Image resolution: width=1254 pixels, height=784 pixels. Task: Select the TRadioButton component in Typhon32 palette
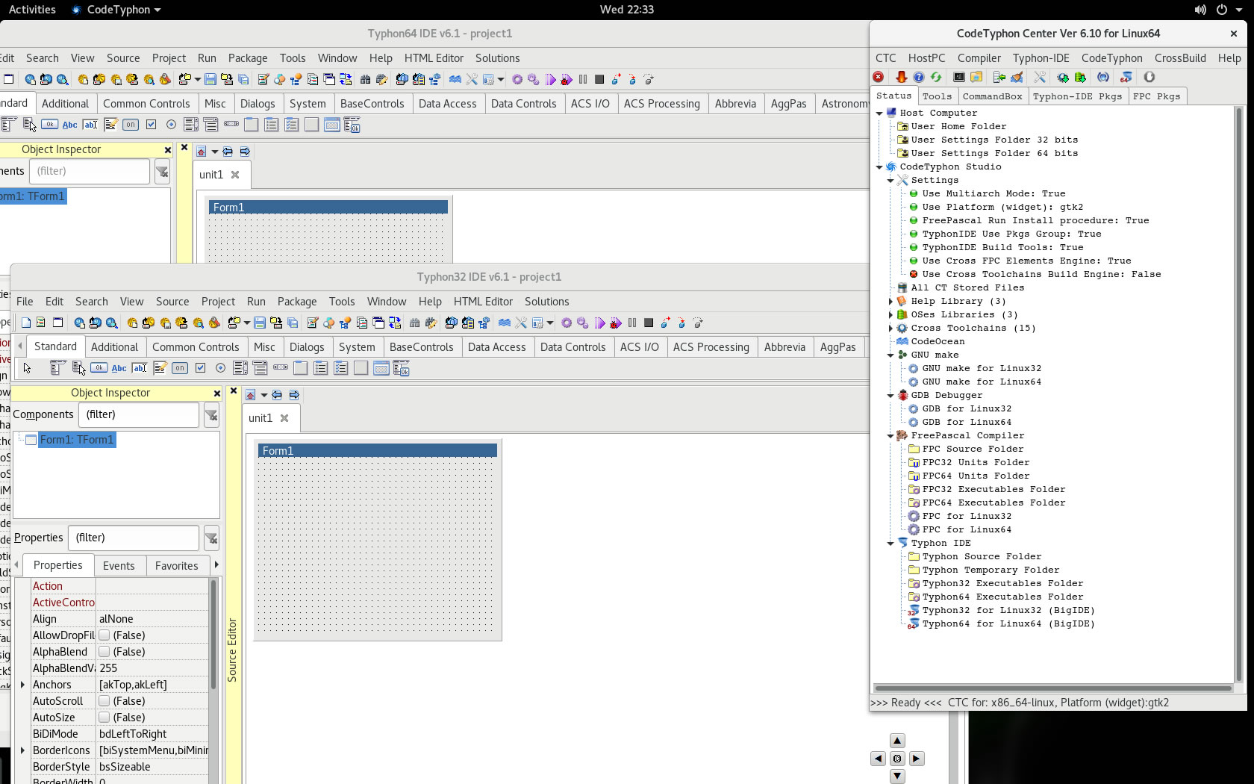coord(220,368)
